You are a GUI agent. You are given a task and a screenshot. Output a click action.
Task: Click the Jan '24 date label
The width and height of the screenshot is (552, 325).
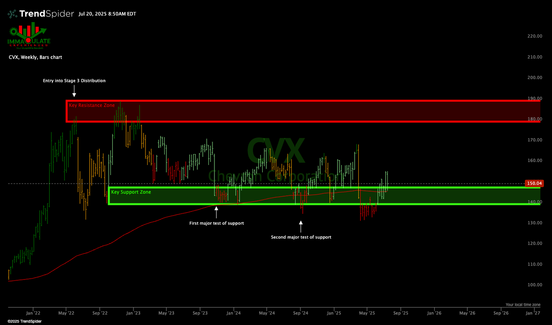point(234,313)
